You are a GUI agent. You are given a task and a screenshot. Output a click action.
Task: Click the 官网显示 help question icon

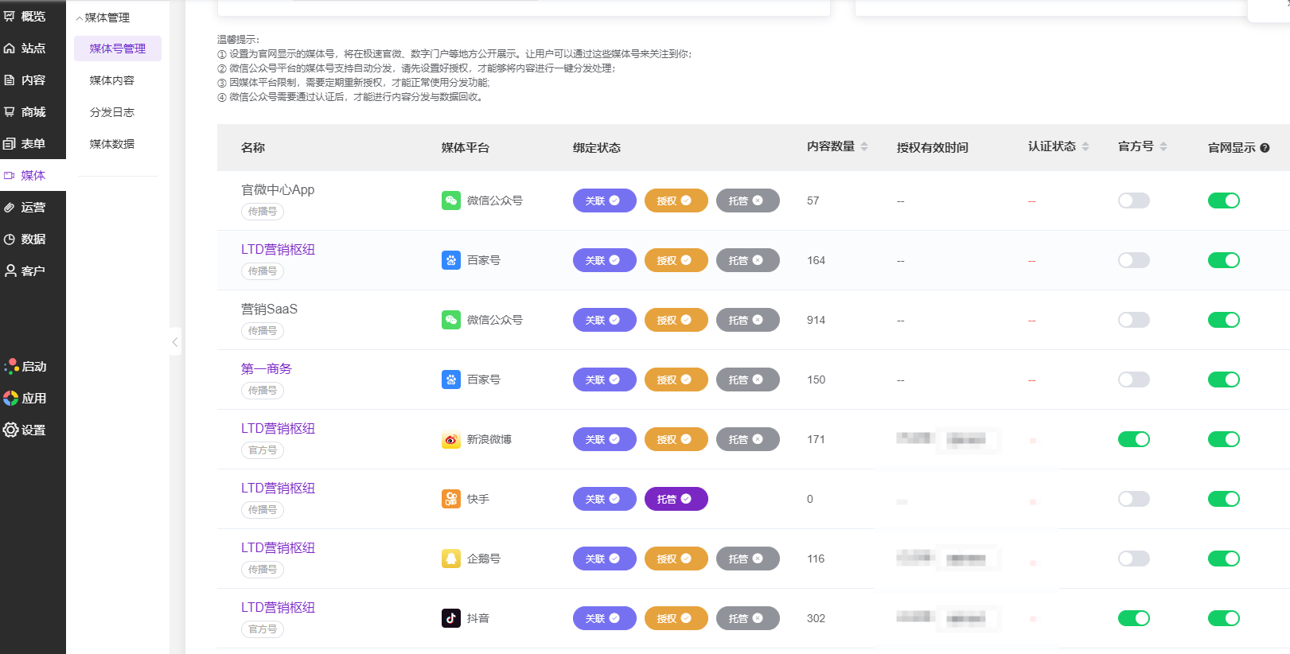click(1265, 147)
